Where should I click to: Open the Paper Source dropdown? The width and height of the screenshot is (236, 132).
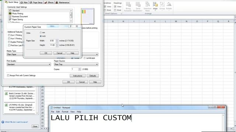[76, 65]
